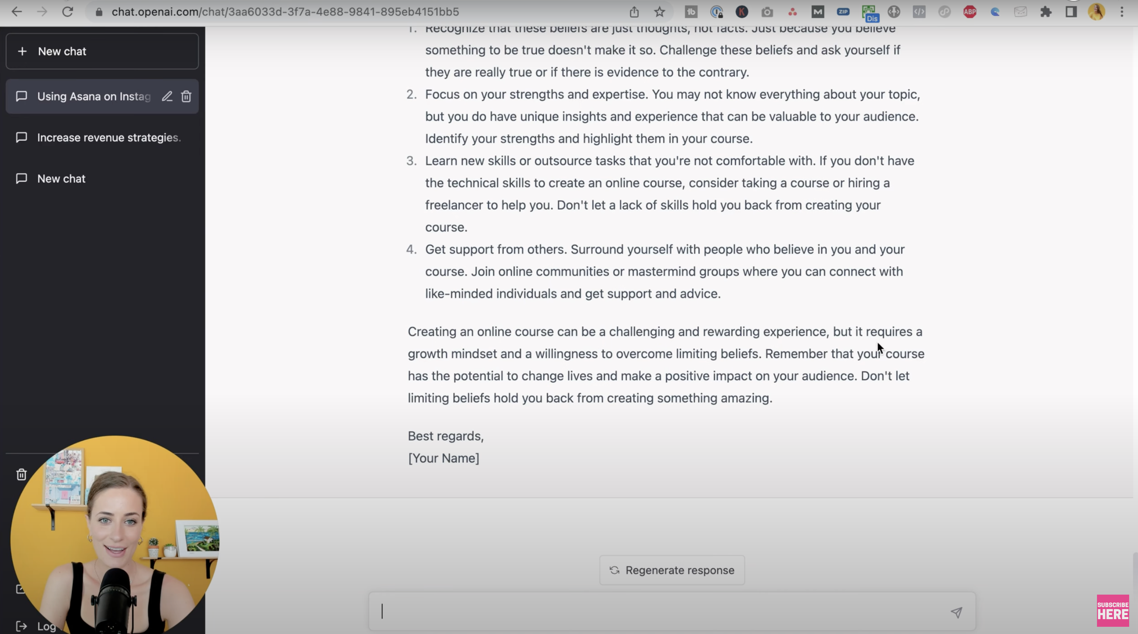Click "Get support from others" text
The image size is (1138, 634).
tap(496, 250)
